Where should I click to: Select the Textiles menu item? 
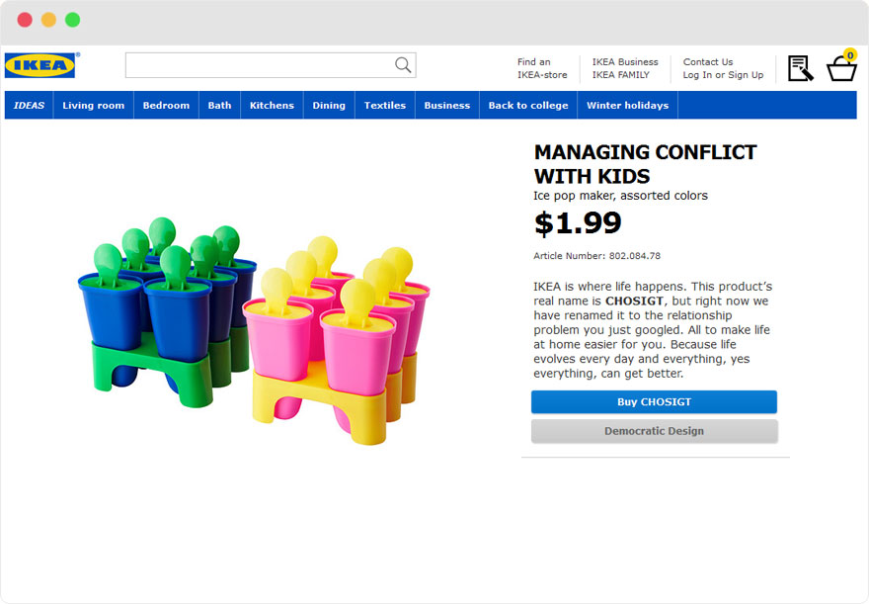pyautogui.click(x=385, y=106)
